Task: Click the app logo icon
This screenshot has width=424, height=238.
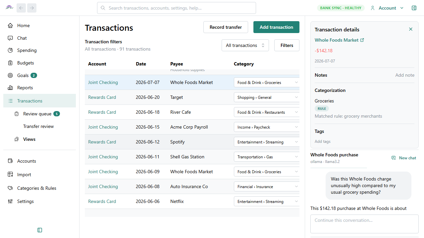Action: (x=9, y=8)
